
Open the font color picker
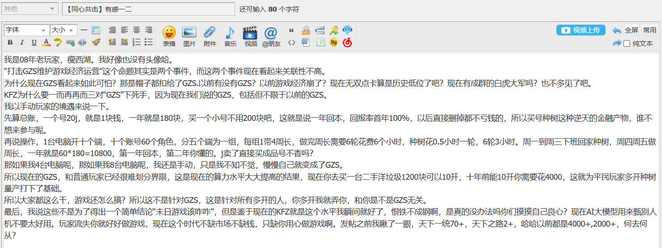point(46,42)
